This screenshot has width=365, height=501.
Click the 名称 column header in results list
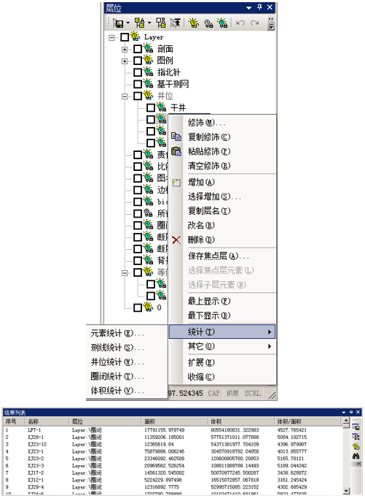click(x=47, y=421)
